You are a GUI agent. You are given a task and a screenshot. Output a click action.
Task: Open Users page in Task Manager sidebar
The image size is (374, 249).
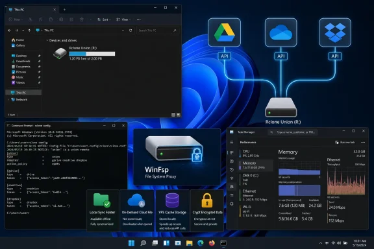point(232,187)
